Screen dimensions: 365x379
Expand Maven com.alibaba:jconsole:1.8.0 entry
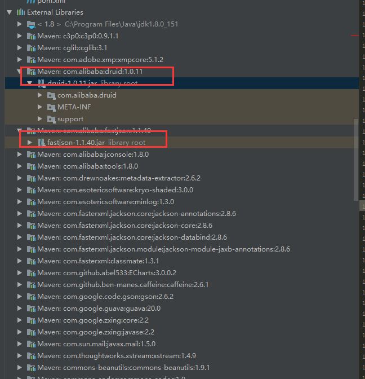[x=20, y=155]
